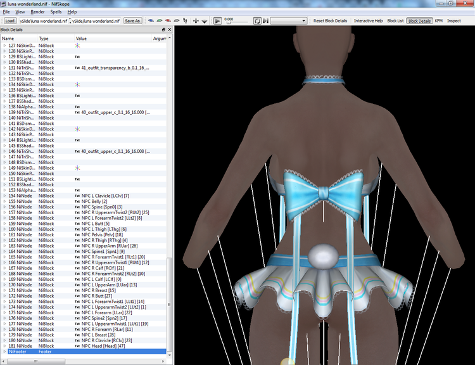The height and width of the screenshot is (365, 475).
Task: Click the Type column header
Action: click(56, 39)
